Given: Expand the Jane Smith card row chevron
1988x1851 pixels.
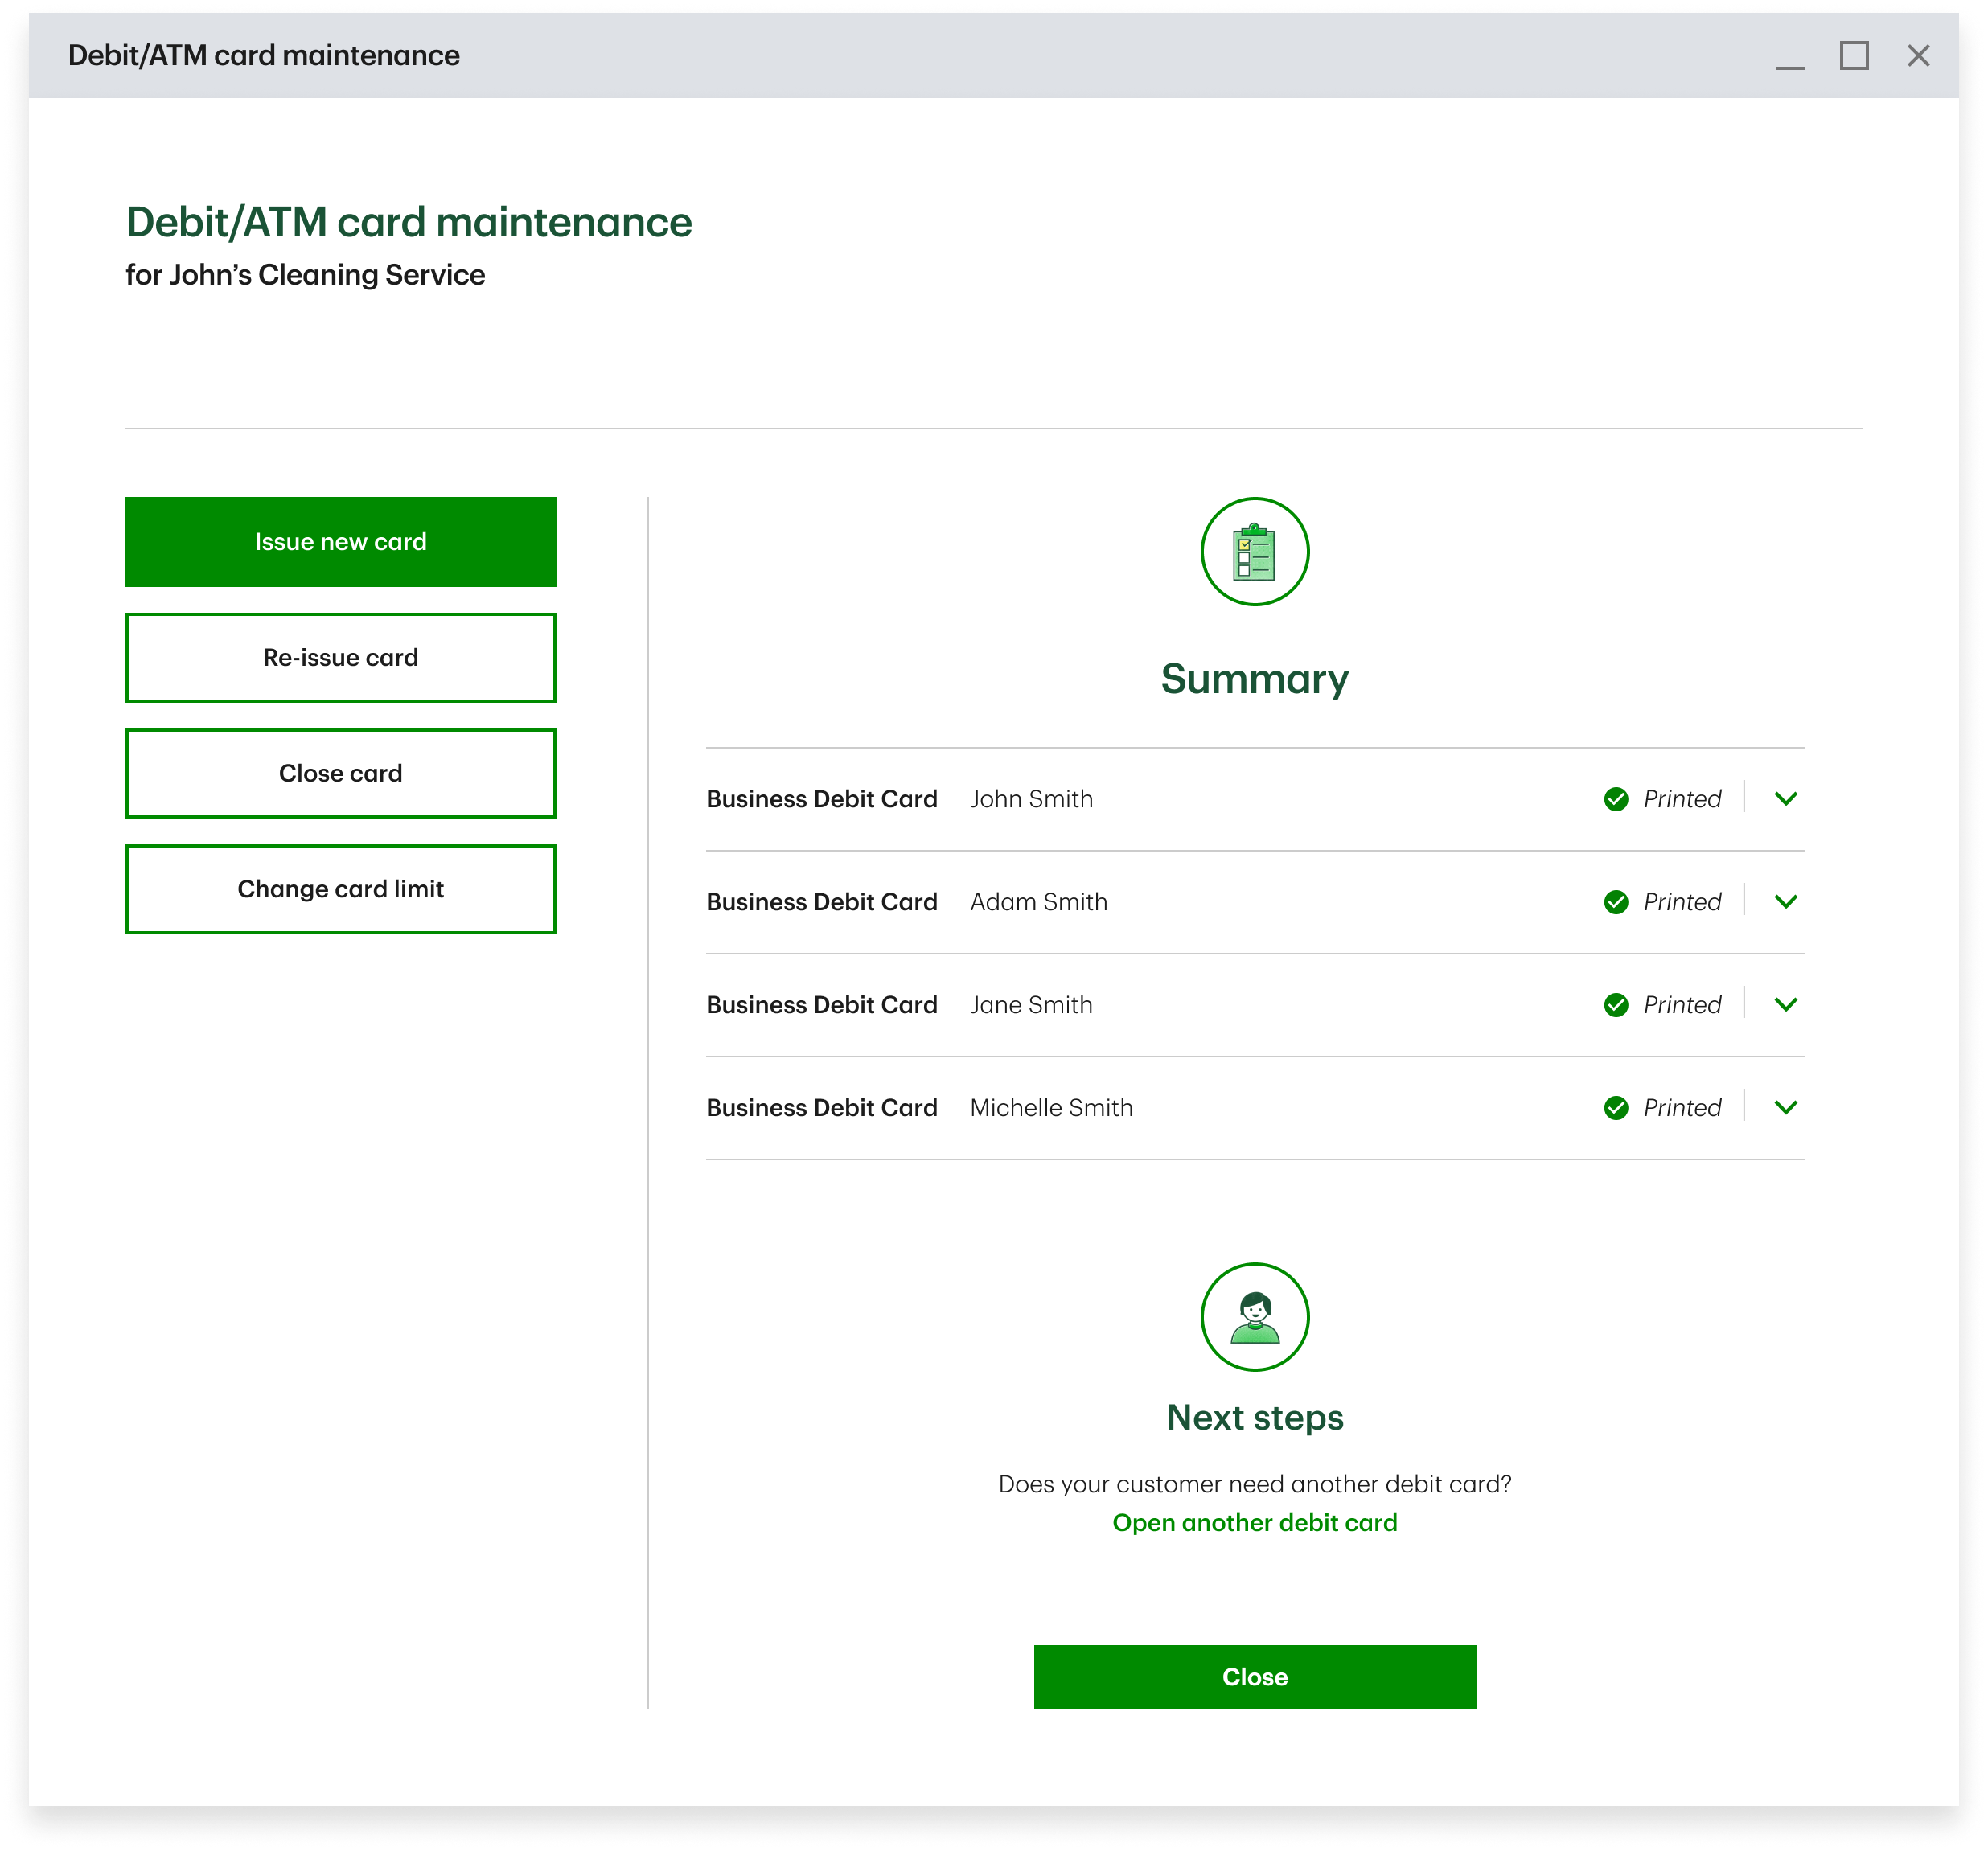Looking at the screenshot, I should [x=1785, y=1005].
